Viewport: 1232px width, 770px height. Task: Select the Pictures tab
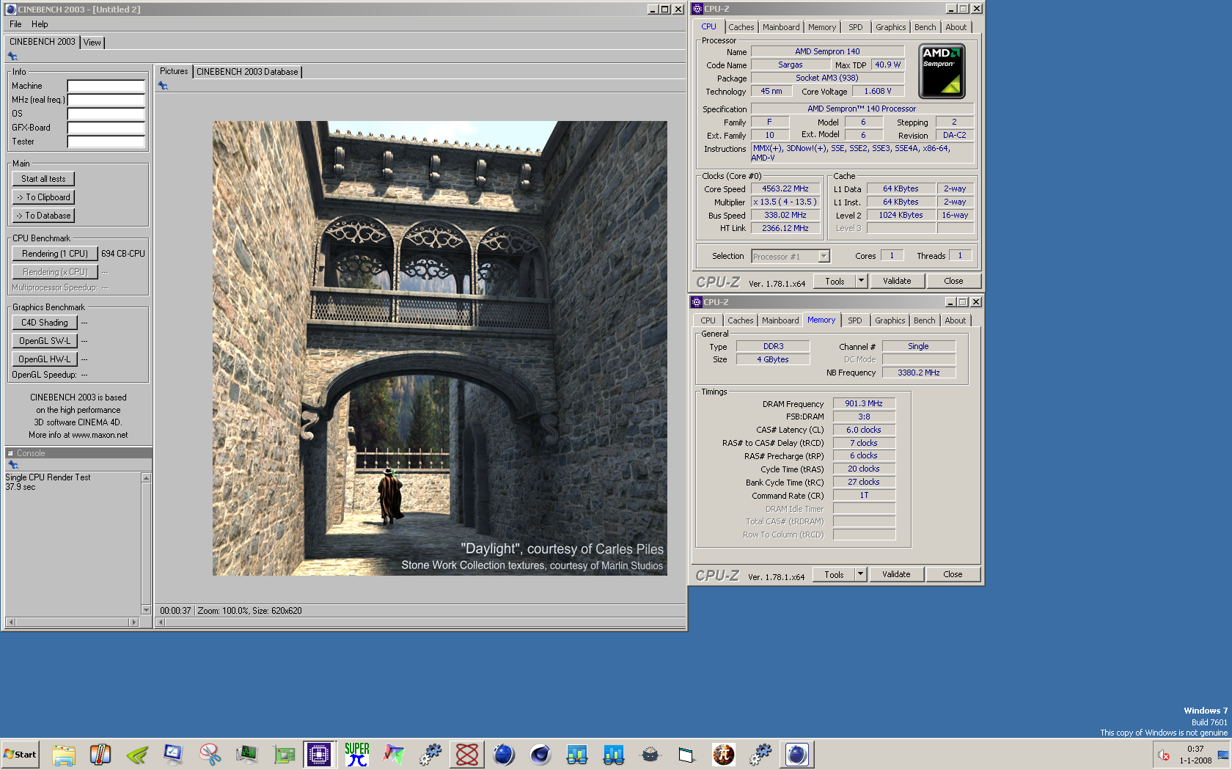point(174,71)
